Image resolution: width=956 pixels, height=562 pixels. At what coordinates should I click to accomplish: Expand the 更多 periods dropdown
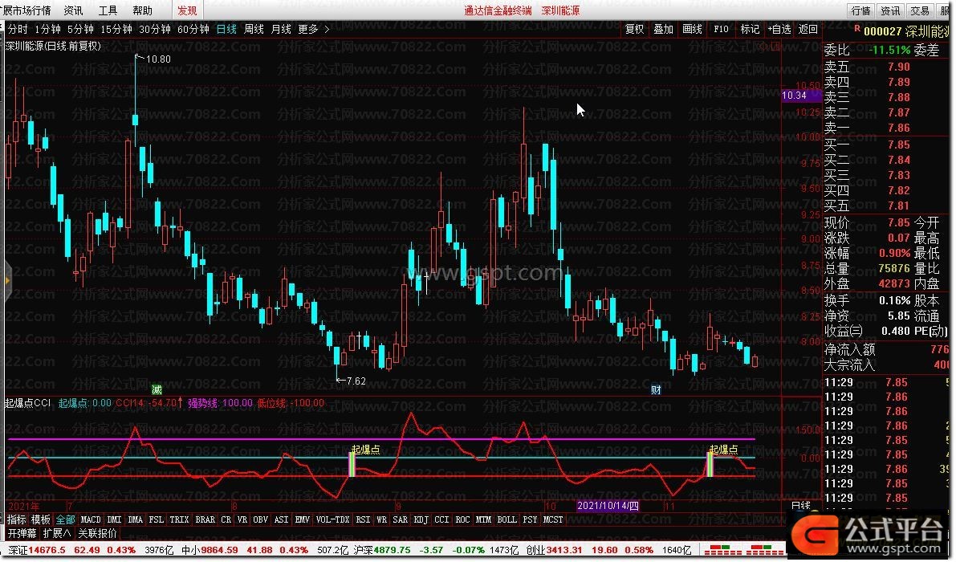[313, 29]
